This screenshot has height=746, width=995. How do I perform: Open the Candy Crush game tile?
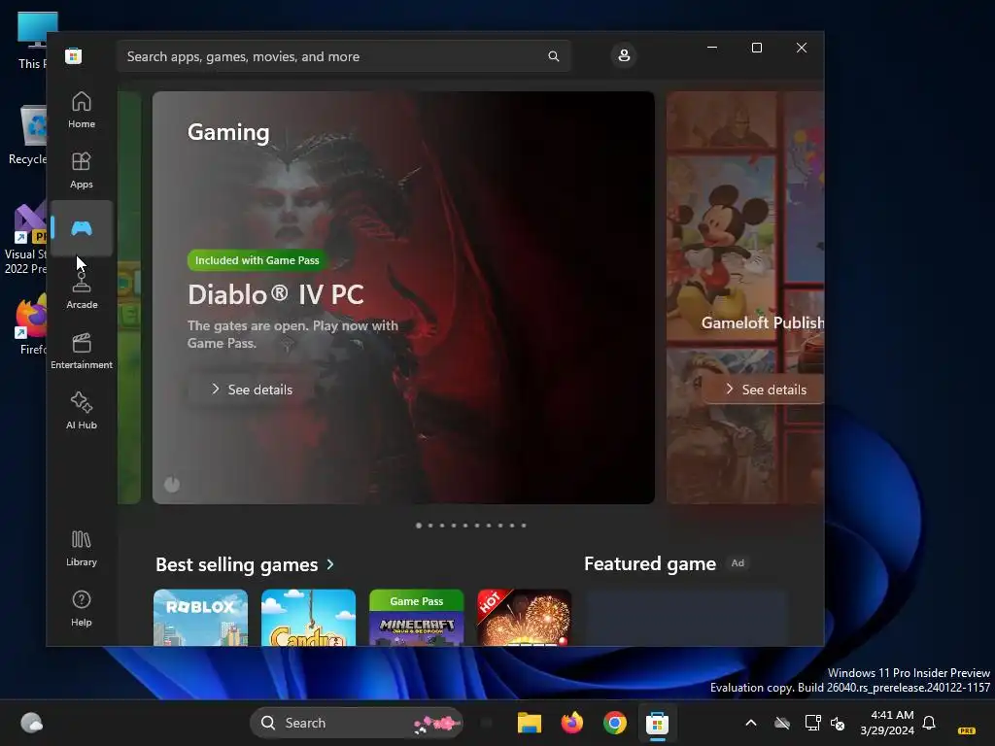pos(308,618)
